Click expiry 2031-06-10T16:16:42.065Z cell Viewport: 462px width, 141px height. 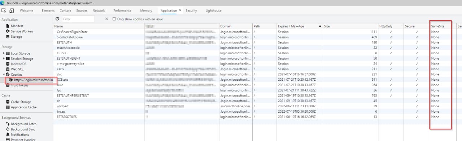(x=300, y=117)
